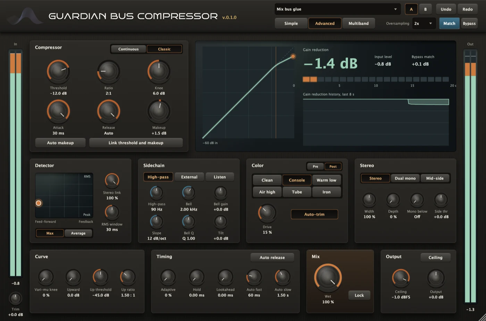
Task: Toggle the Bypass button
Action: (469, 23)
